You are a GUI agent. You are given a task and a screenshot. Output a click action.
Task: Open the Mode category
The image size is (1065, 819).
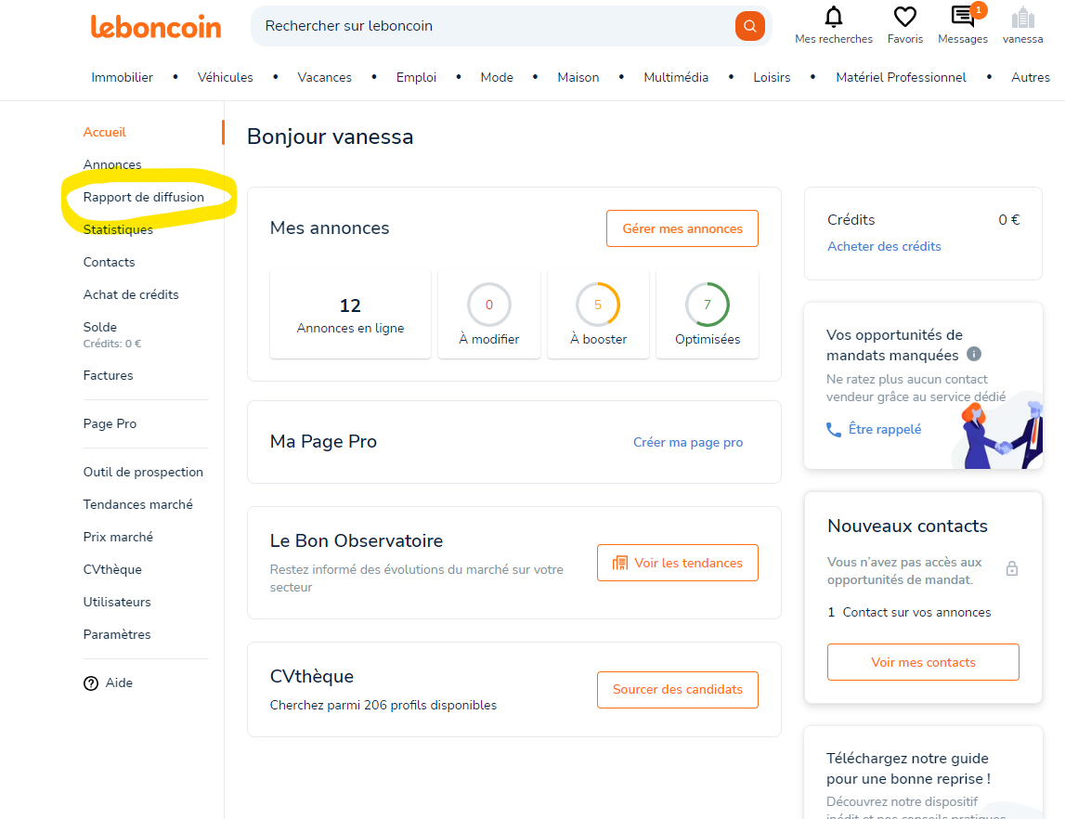(x=497, y=77)
